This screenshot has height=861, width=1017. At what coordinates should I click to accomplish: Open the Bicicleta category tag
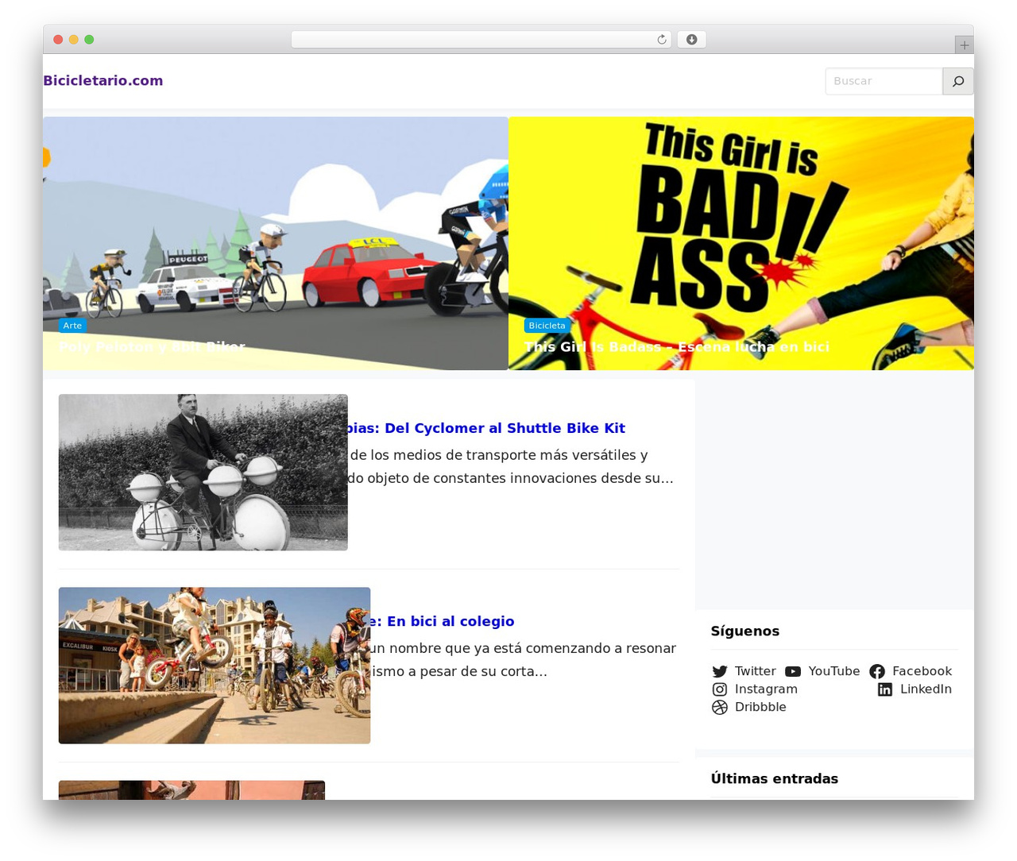coord(547,326)
